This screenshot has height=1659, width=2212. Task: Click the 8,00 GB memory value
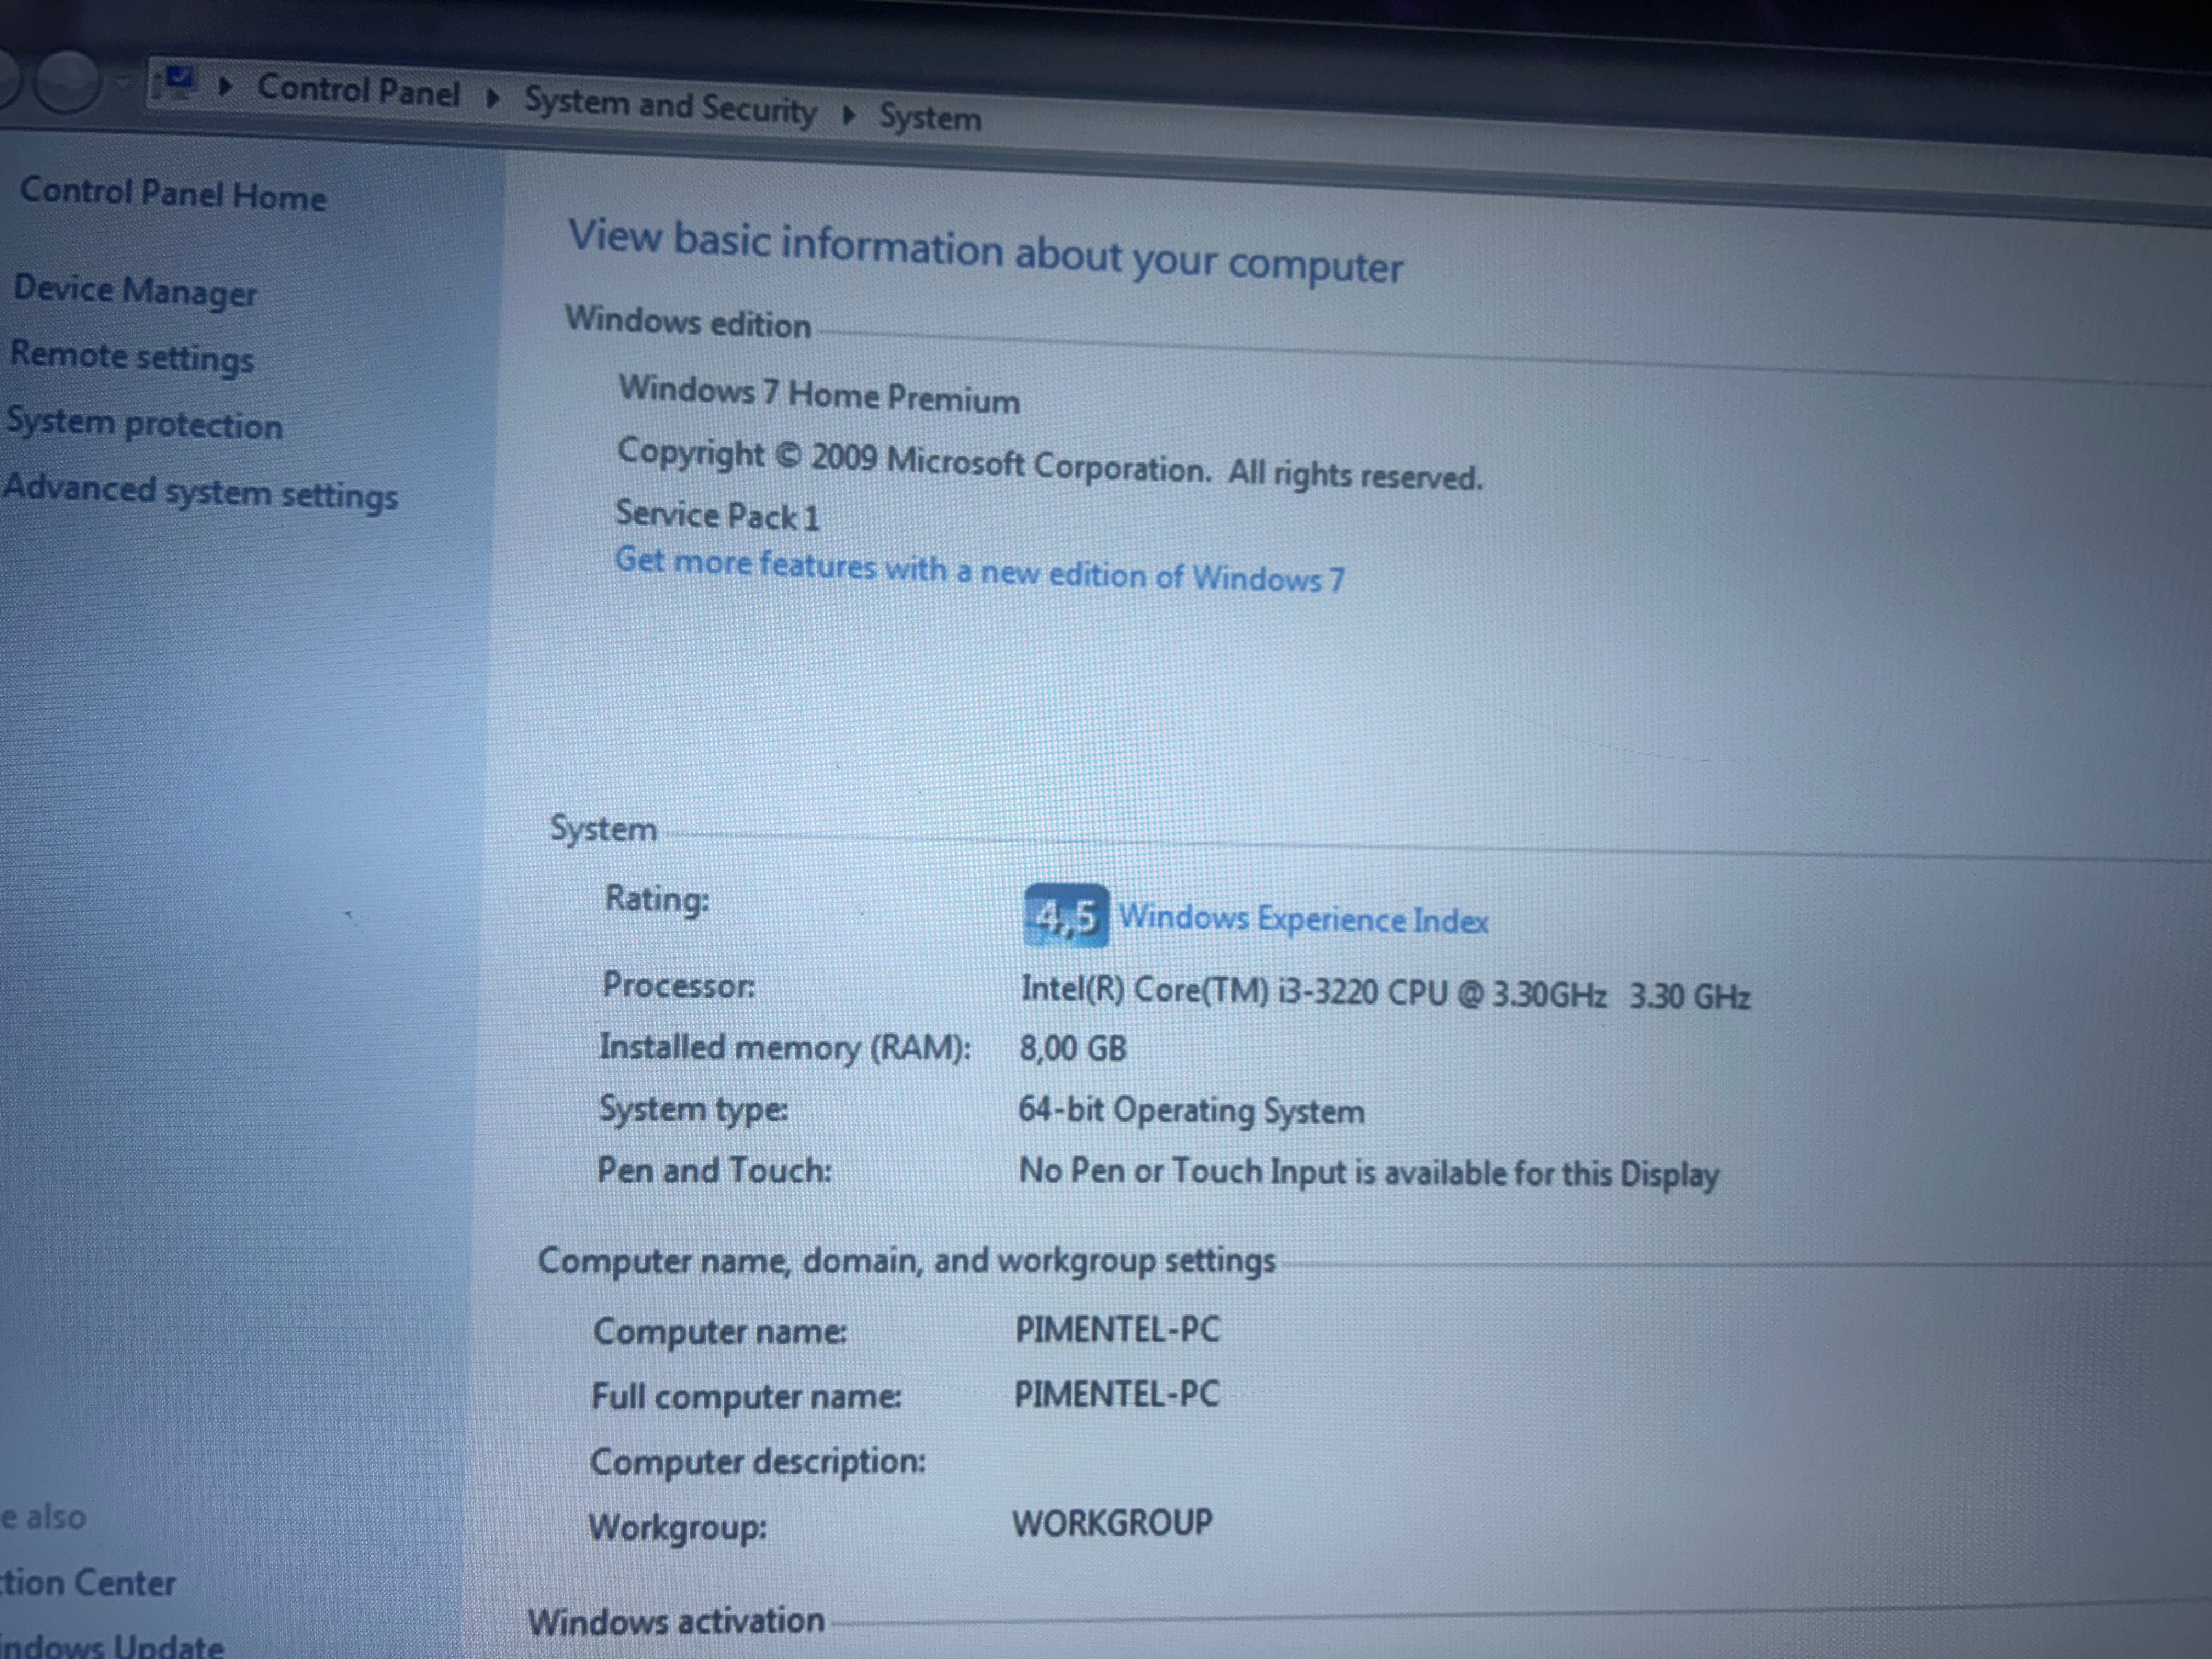tap(1073, 1048)
